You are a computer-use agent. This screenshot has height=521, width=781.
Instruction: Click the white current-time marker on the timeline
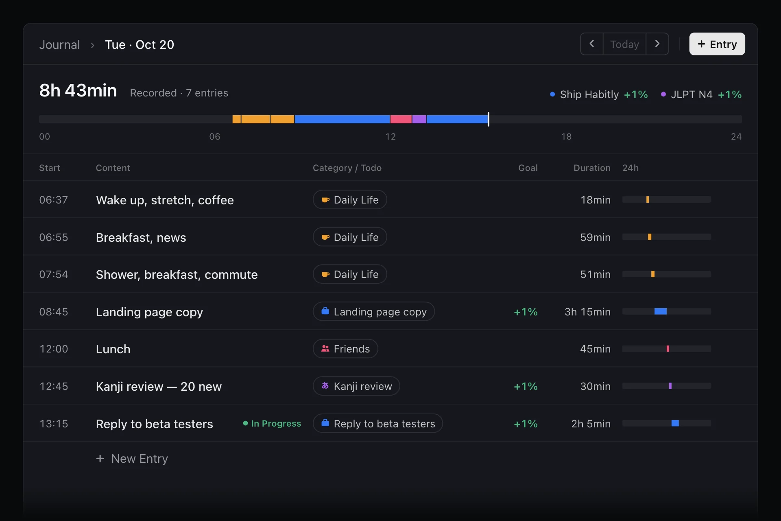[x=489, y=119]
